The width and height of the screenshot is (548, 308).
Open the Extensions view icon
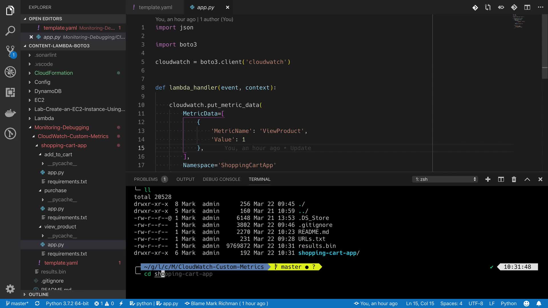click(x=10, y=92)
